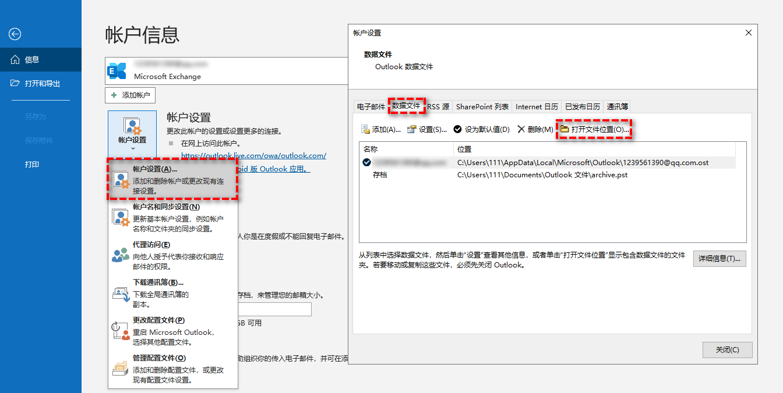Click 添加(A)... in the data files toolbar
The height and width of the screenshot is (393, 783).
pos(381,129)
